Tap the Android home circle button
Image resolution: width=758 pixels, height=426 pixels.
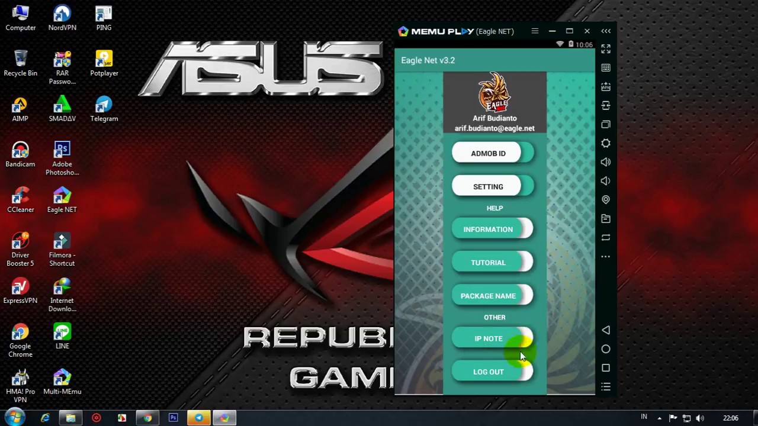[606, 349]
